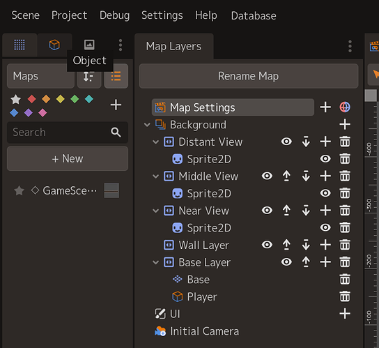Select the red diamond color tag
Viewport: 379px width, 348px height.
[31, 99]
